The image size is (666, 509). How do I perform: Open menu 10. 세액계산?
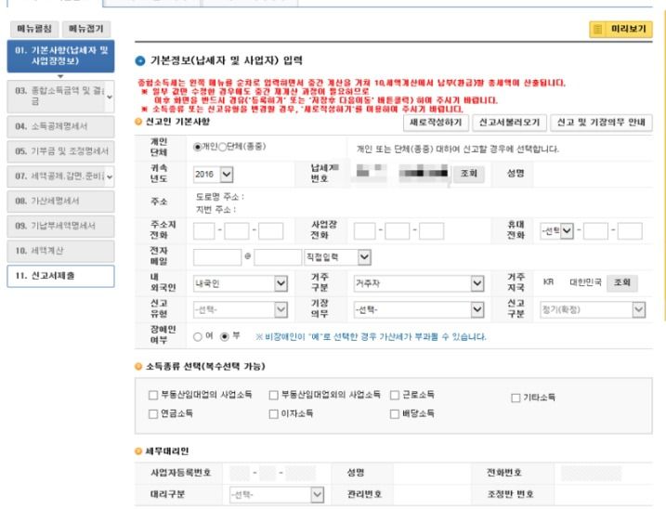60,251
